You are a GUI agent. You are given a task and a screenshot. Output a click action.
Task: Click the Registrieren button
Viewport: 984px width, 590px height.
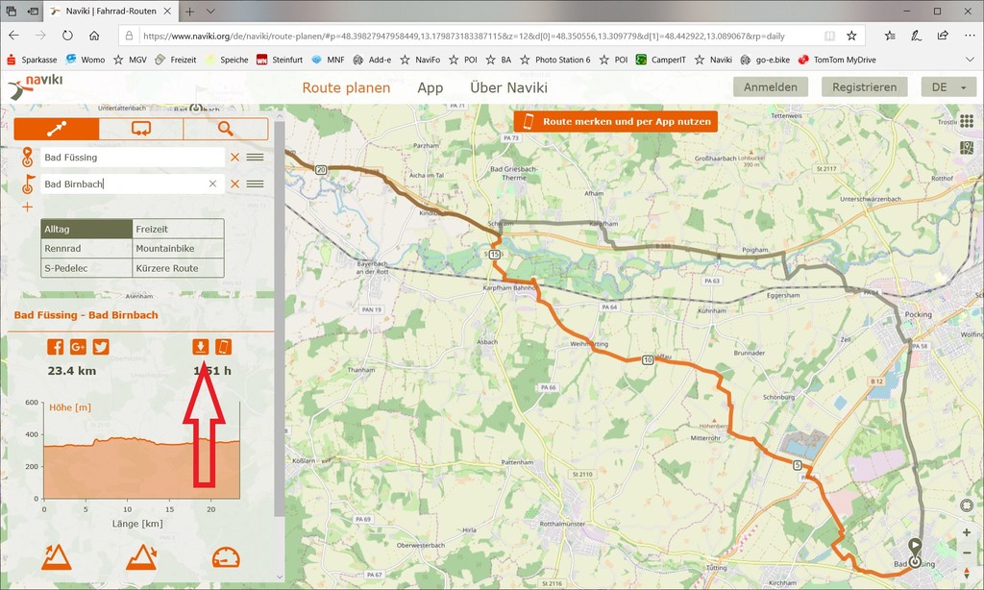click(x=865, y=87)
